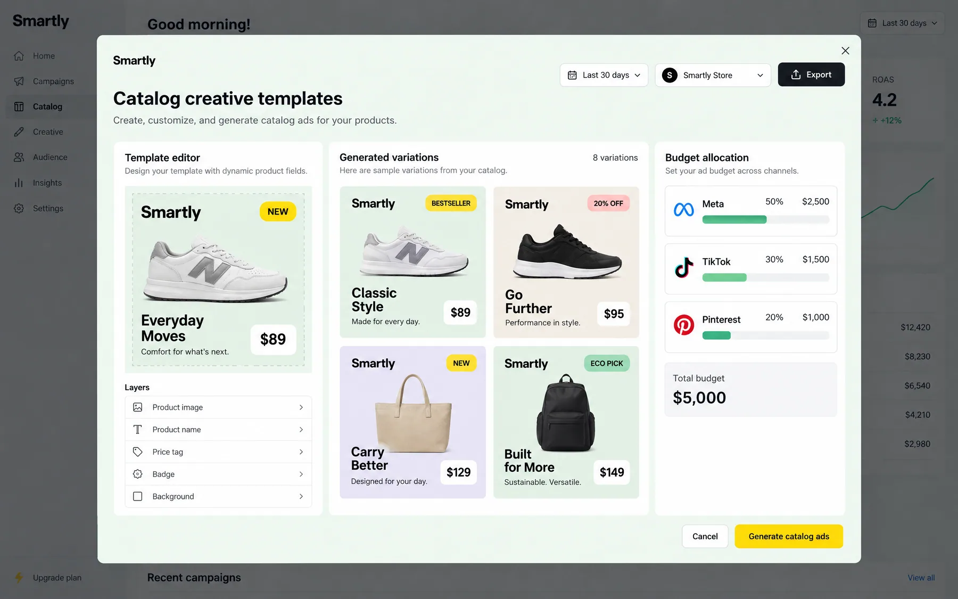
Task: Open the modal's Last 30 days dropdown
Action: coord(604,75)
